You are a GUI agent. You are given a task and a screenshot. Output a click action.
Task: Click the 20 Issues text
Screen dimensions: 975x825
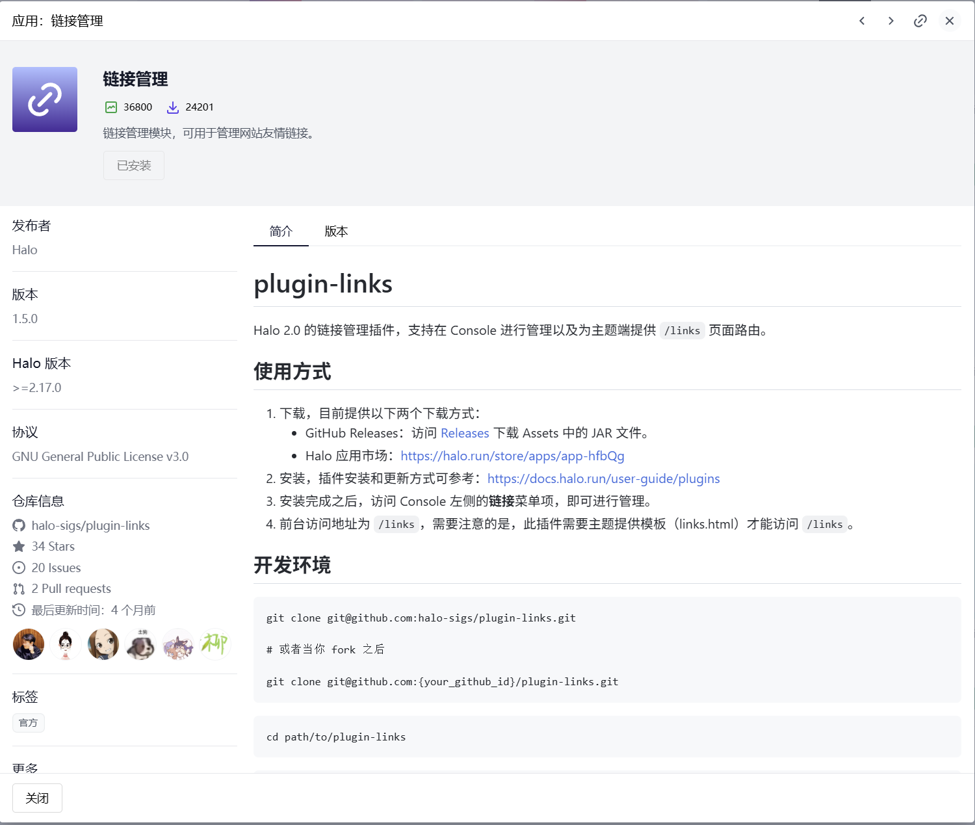[x=56, y=568]
